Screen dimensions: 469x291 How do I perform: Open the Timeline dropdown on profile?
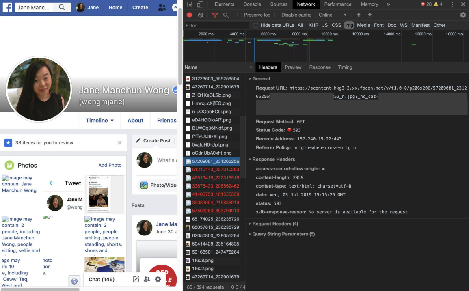[99, 120]
